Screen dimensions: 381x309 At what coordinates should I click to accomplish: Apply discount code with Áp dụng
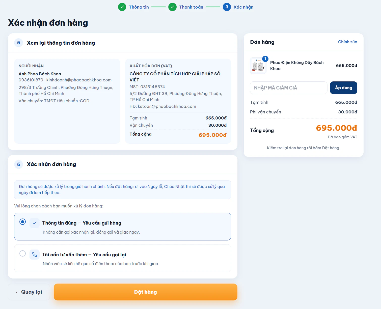point(344,88)
